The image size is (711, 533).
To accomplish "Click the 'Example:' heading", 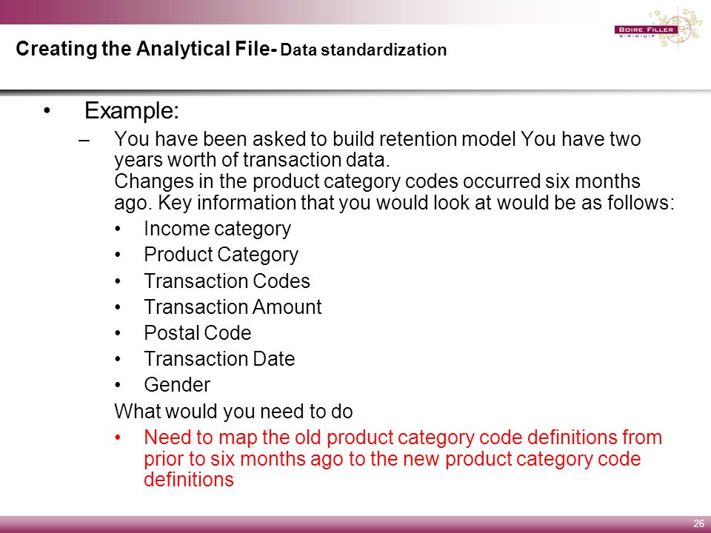I will (x=132, y=110).
